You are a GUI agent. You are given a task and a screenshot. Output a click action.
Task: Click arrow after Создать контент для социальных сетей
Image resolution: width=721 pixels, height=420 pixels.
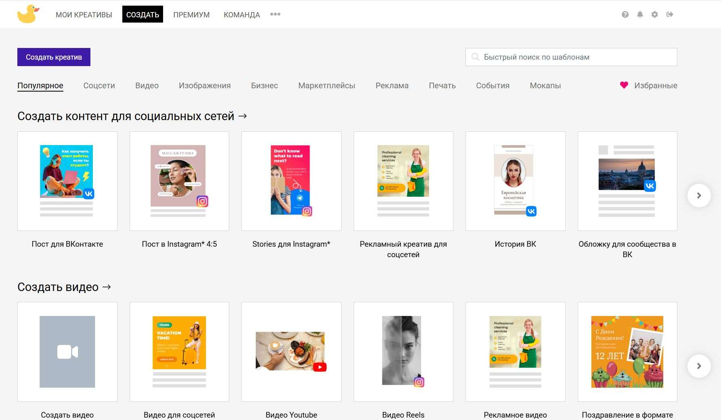[243, 116]
